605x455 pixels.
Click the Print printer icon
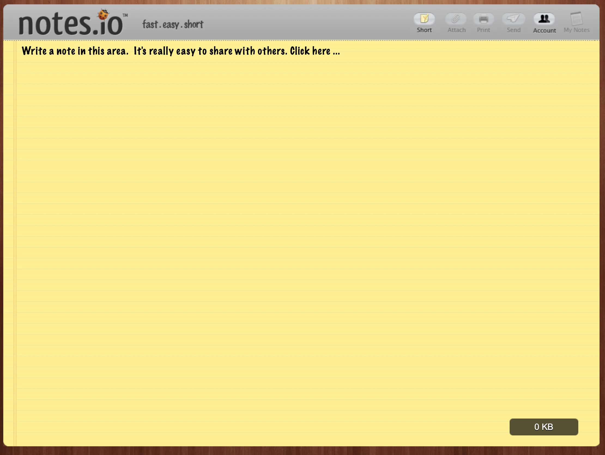coord(483,19)
